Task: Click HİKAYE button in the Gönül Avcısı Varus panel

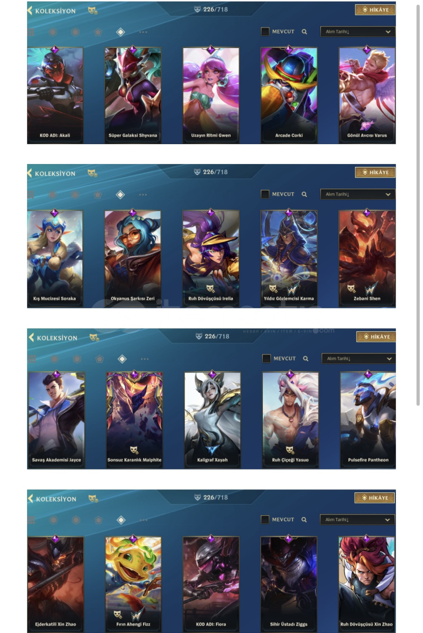Action: [x=375, y=10]
